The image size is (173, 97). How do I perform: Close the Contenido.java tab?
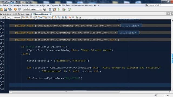tap(51, 14)
